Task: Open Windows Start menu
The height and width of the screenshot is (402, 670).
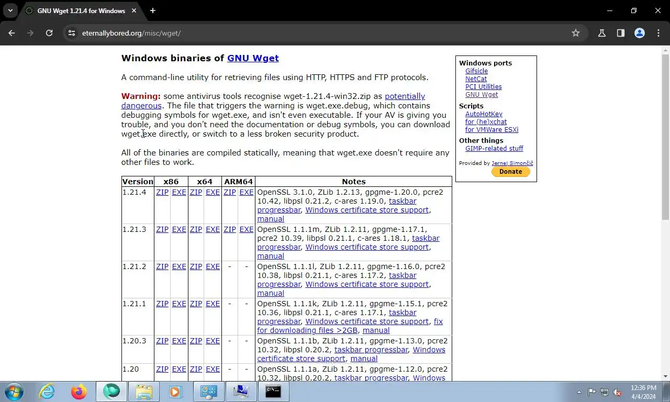Action: pyautogui.click(x=14, y=392)
